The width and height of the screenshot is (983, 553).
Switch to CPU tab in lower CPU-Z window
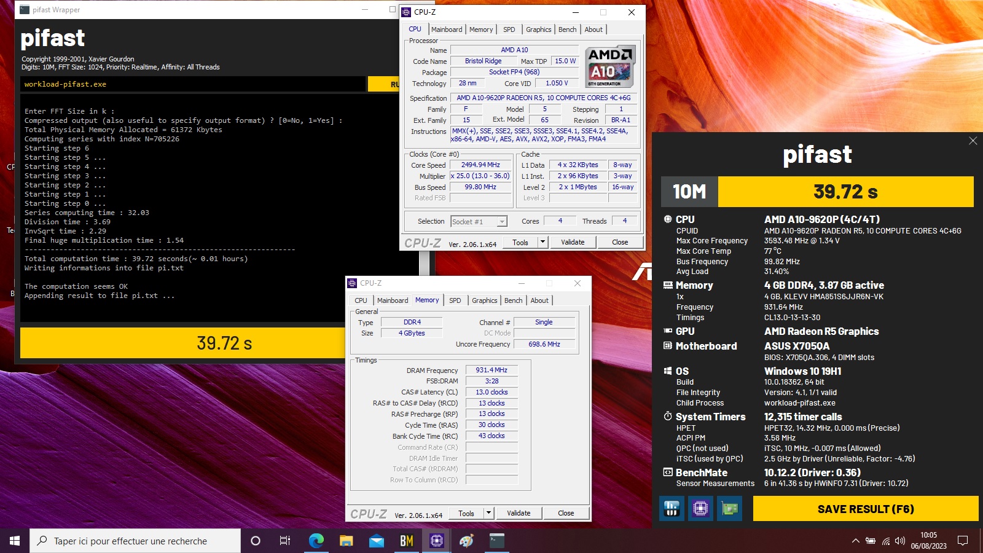(x=361, y=300)
